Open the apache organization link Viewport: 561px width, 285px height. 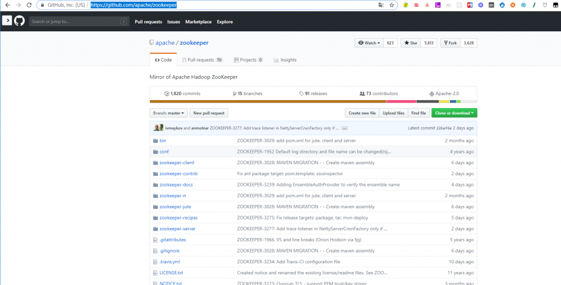165,43
